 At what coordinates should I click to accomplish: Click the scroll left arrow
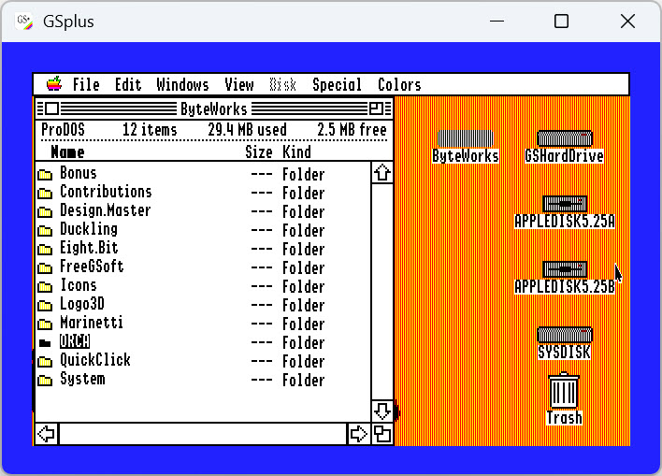pos(47,434)
